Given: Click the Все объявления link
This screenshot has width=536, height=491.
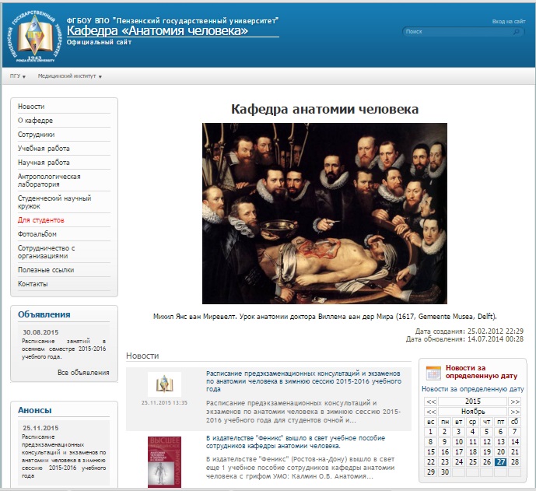Looking at the screenshot, I should click(x=83, y=373).
